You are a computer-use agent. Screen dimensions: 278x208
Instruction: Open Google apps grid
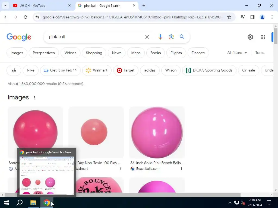[263, 37]
